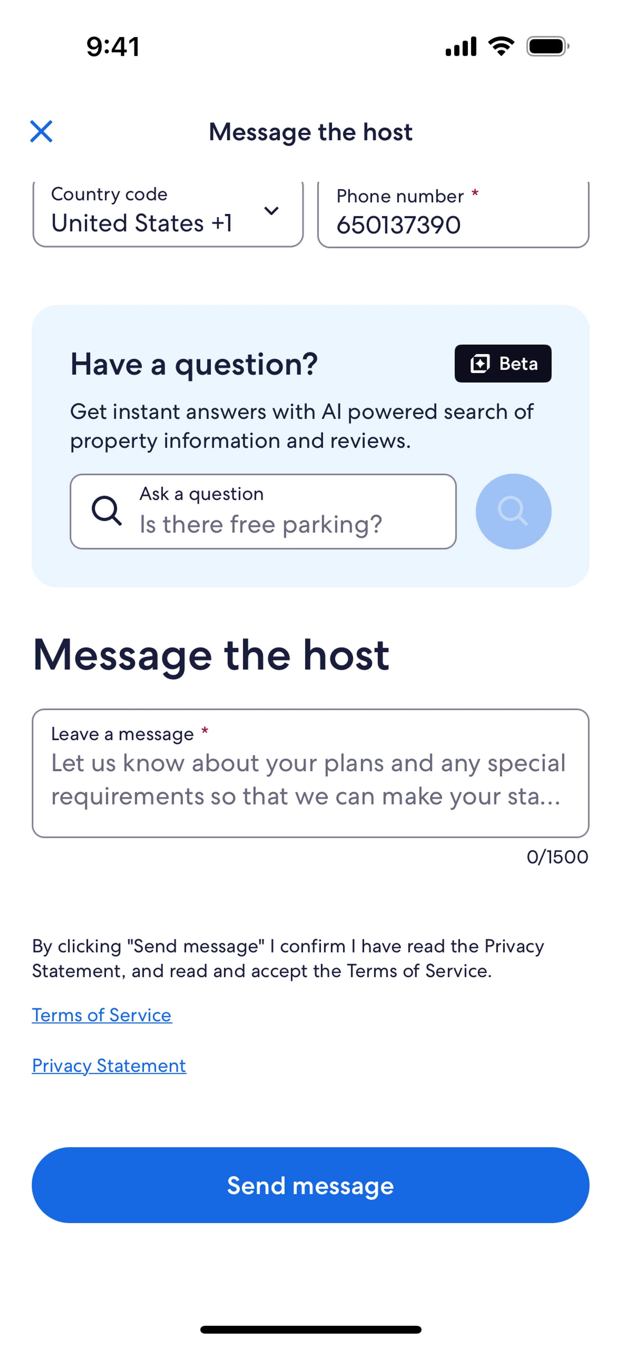
Task: Click the 0/1500 character counter
Action: 557,857
